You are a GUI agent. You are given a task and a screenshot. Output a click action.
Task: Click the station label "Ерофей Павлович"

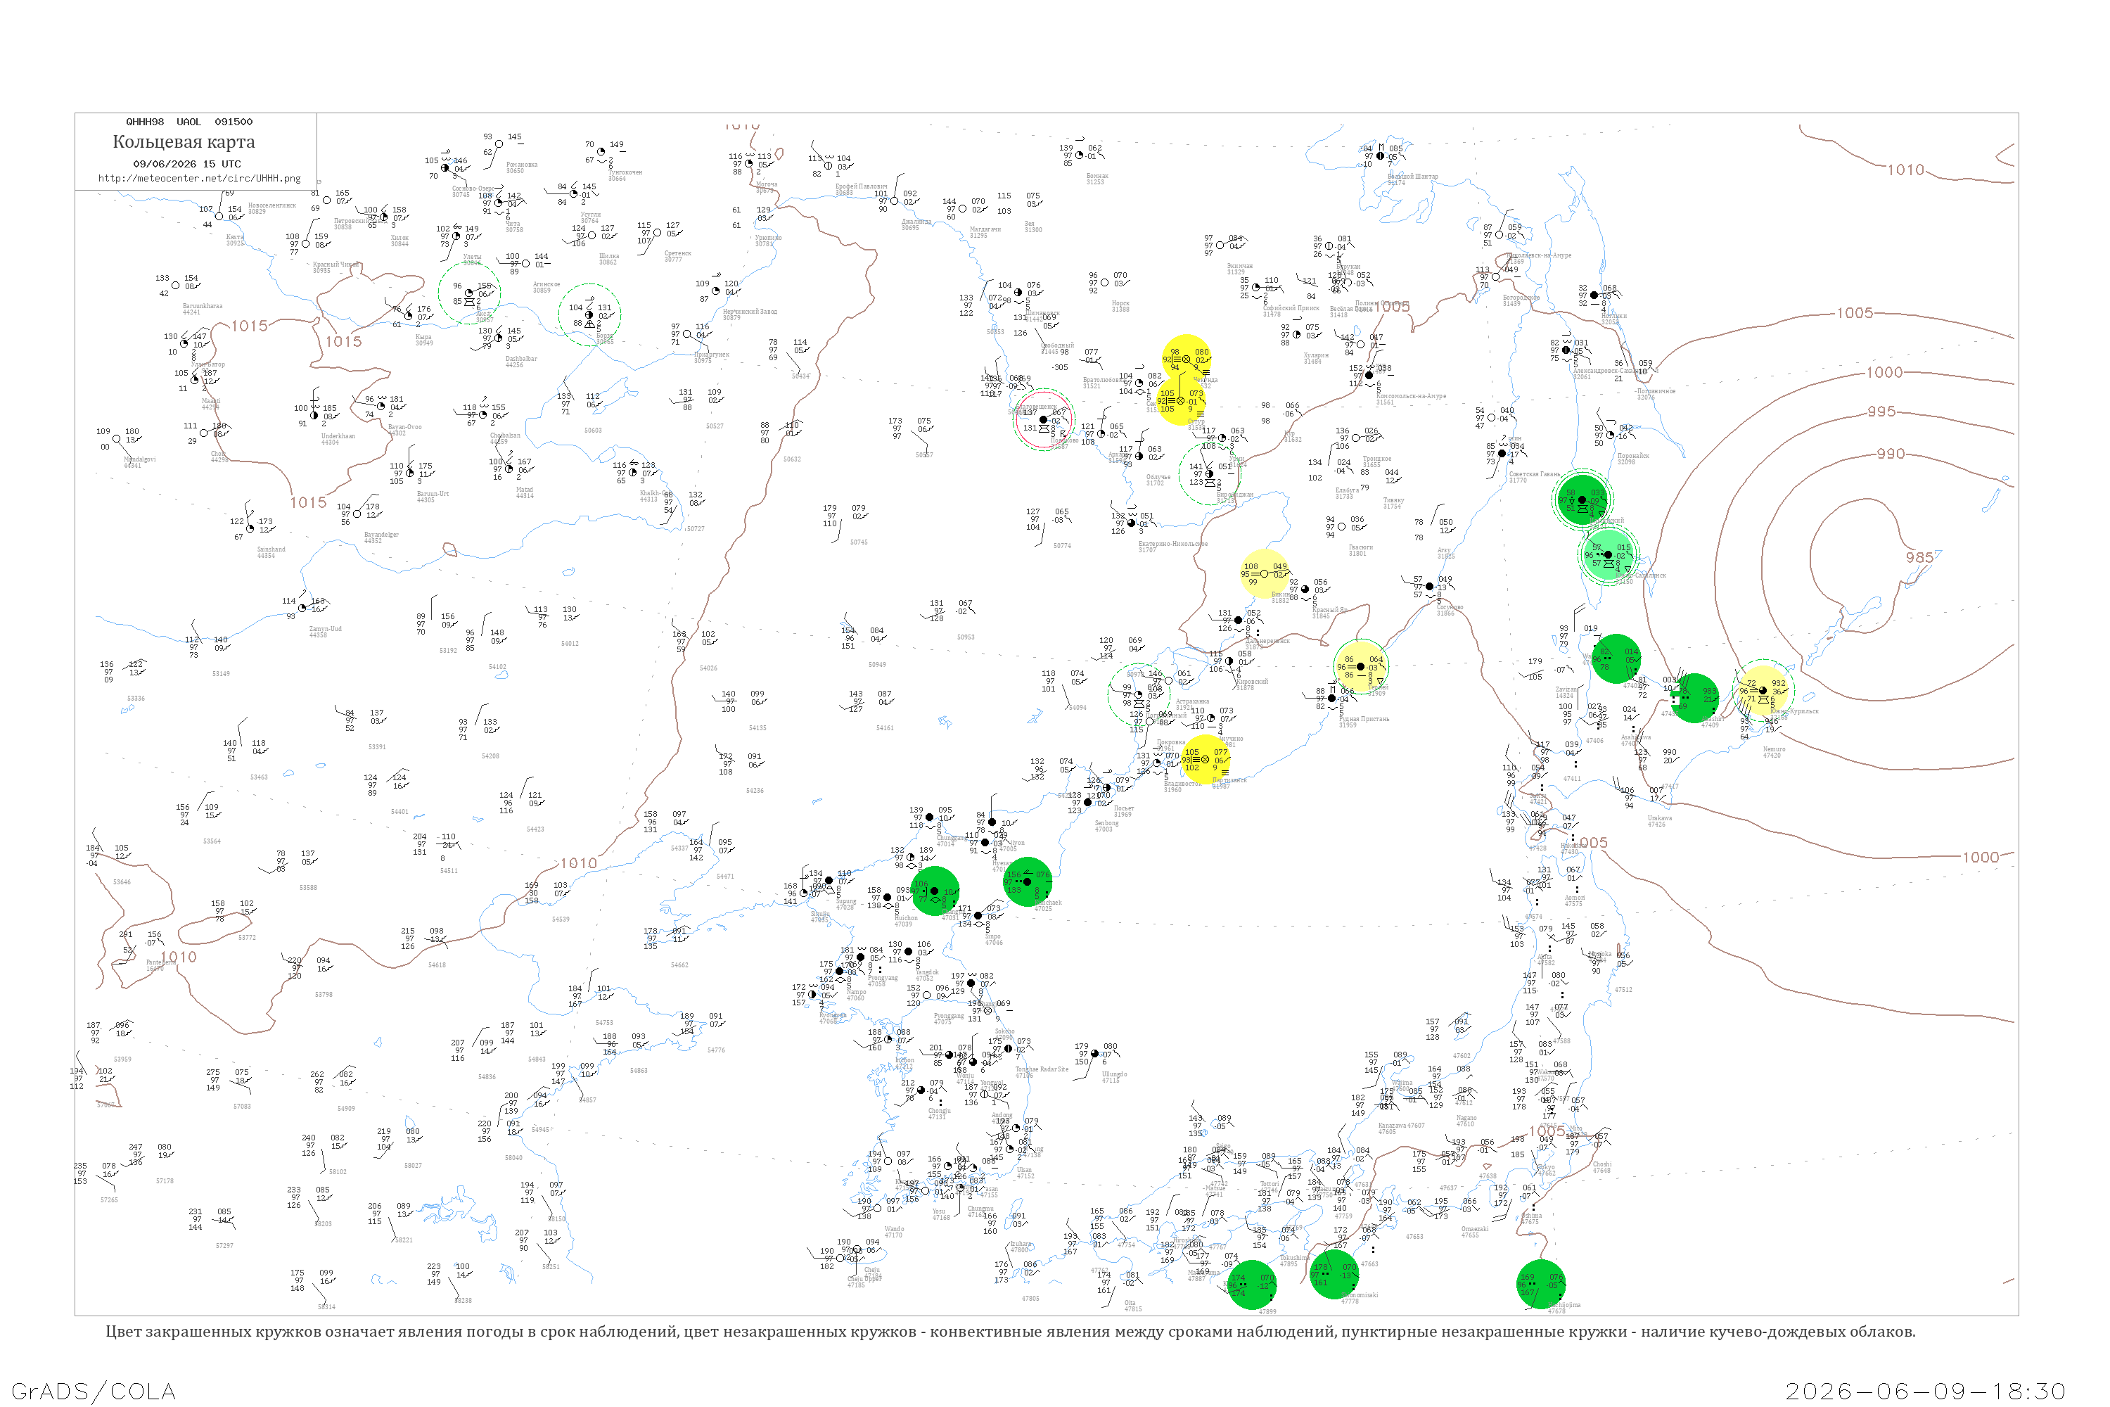click(x=861, y=186)
